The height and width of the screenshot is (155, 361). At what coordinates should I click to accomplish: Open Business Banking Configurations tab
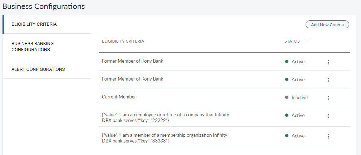(x=33, y=47)
